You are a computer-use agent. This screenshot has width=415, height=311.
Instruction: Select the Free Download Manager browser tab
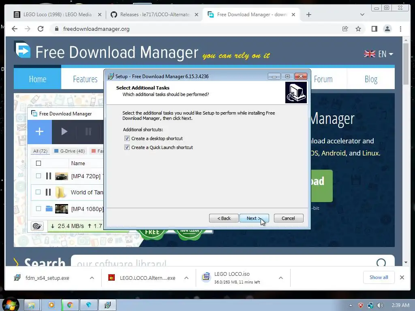coord(251,15)
